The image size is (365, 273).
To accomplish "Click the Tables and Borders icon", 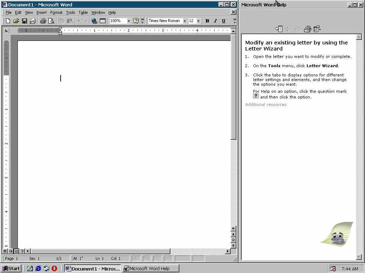I will 103,21.
